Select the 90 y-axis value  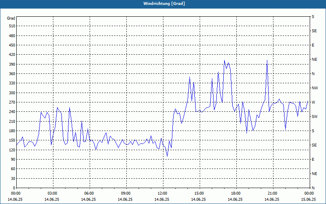(13, 160)
